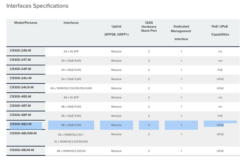Click the 24 x 100M/1G/2.5G/5G/10G RJ45 cell
The height and width of the screenshot is (160, 245).
71,88
